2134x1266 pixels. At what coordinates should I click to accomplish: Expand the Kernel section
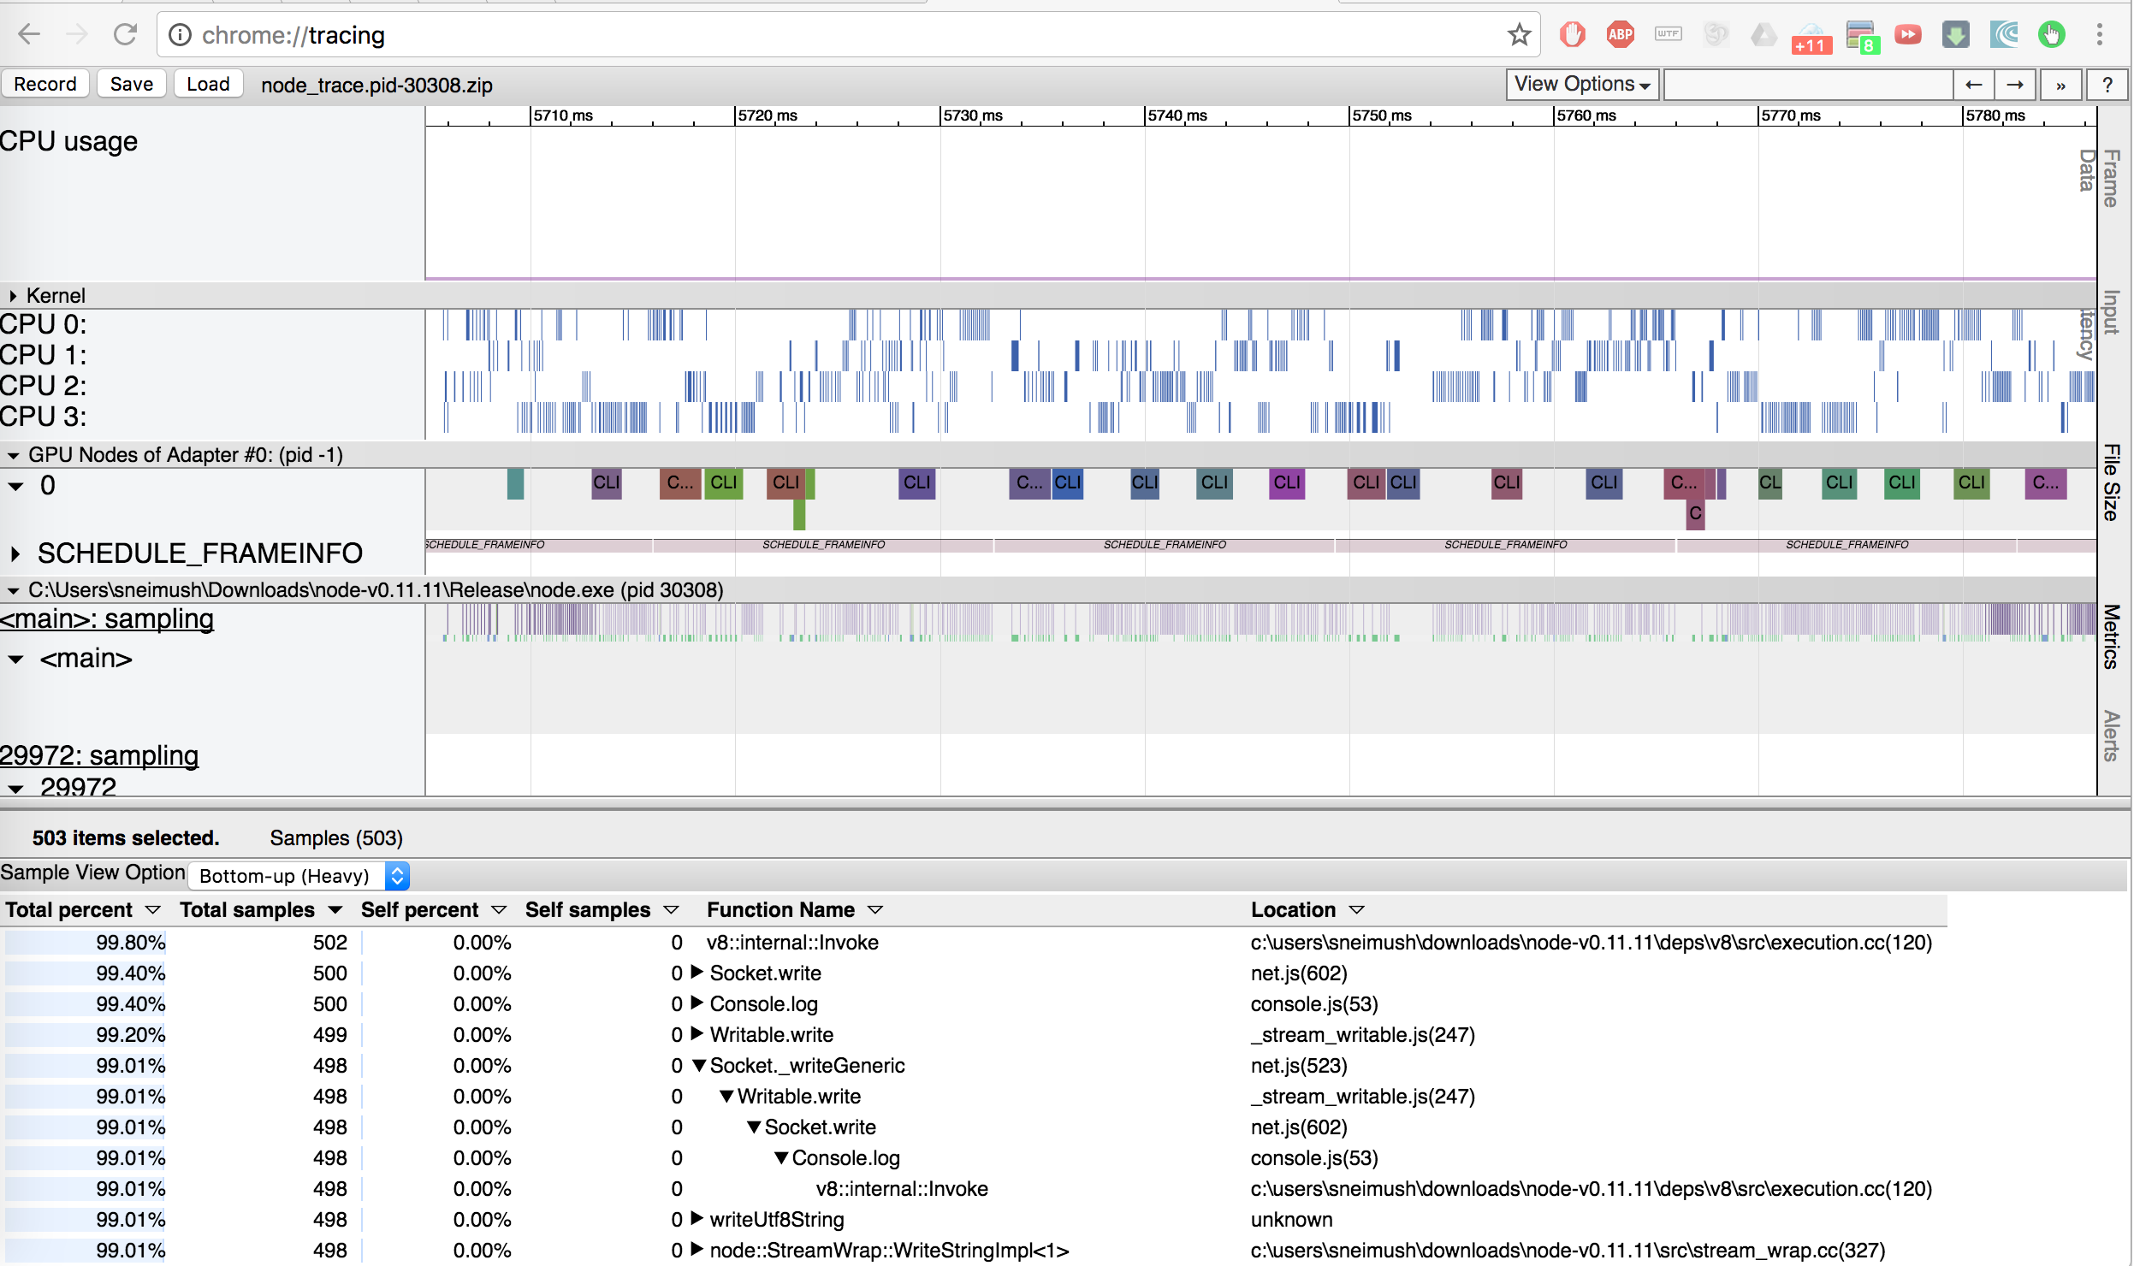pyautogui.click(x=13, y=296)
